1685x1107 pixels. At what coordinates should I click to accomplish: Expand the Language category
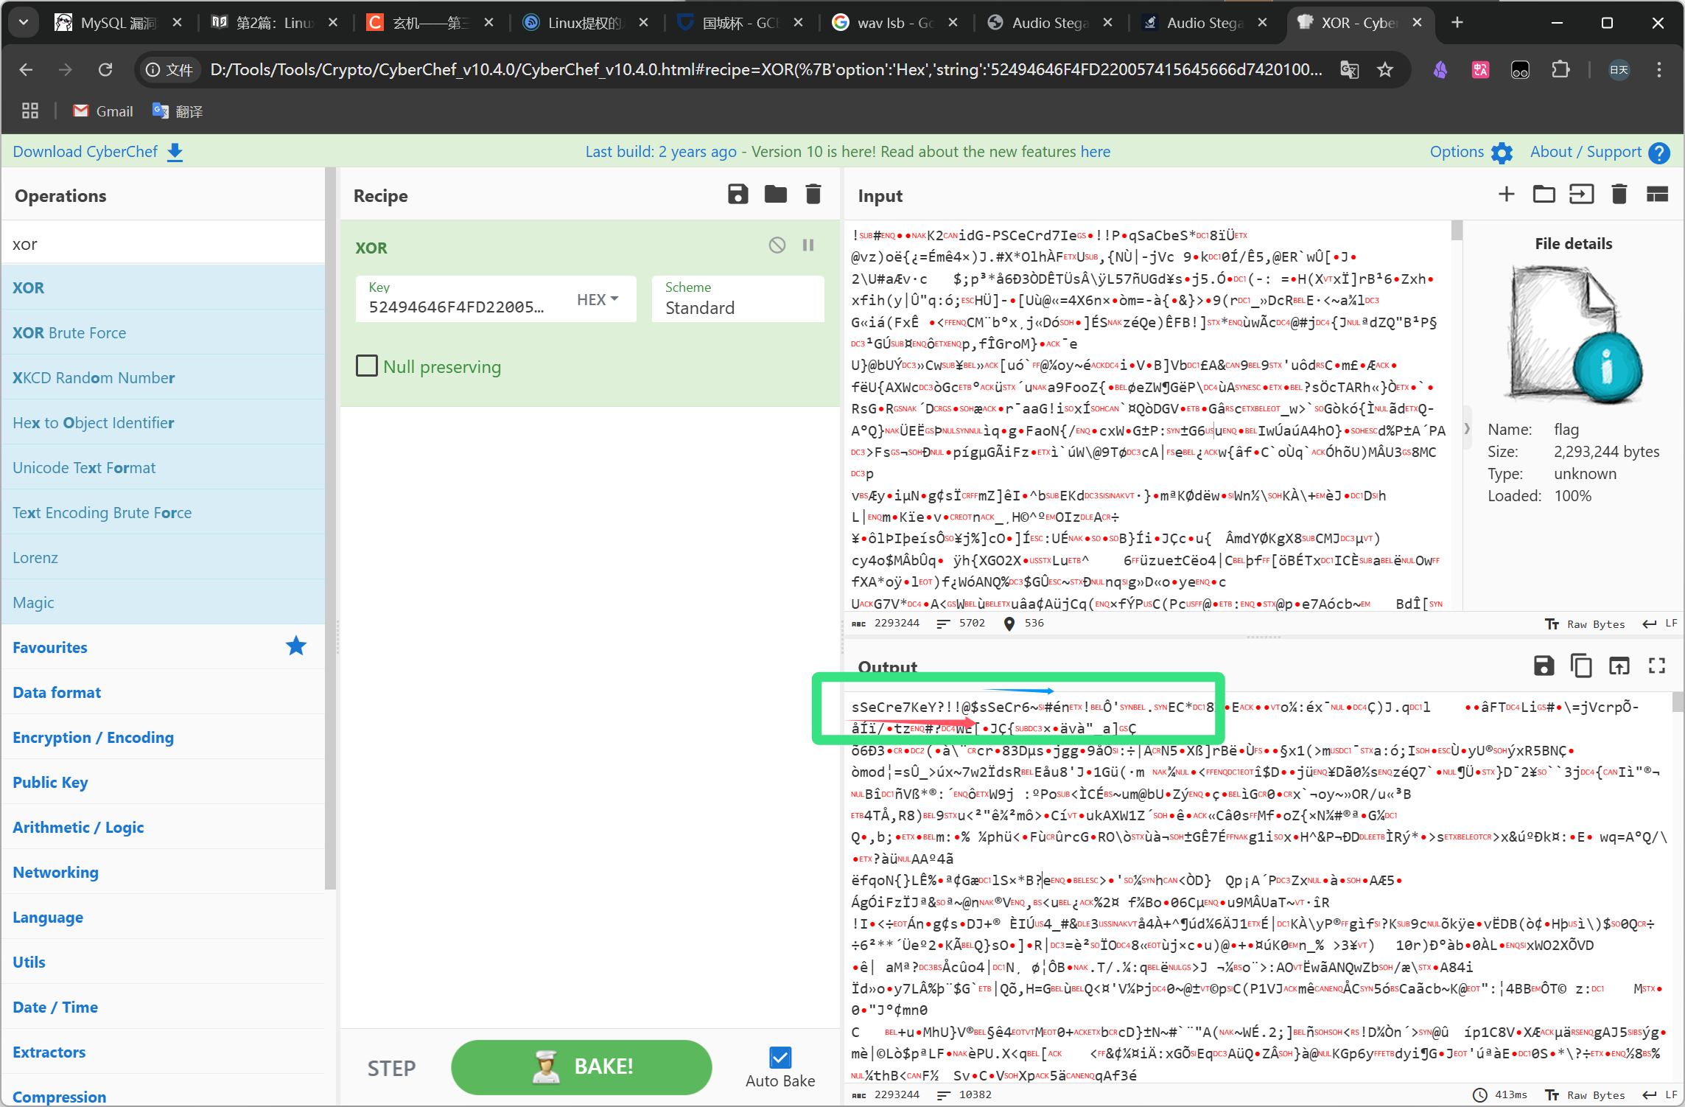(163, 917)
